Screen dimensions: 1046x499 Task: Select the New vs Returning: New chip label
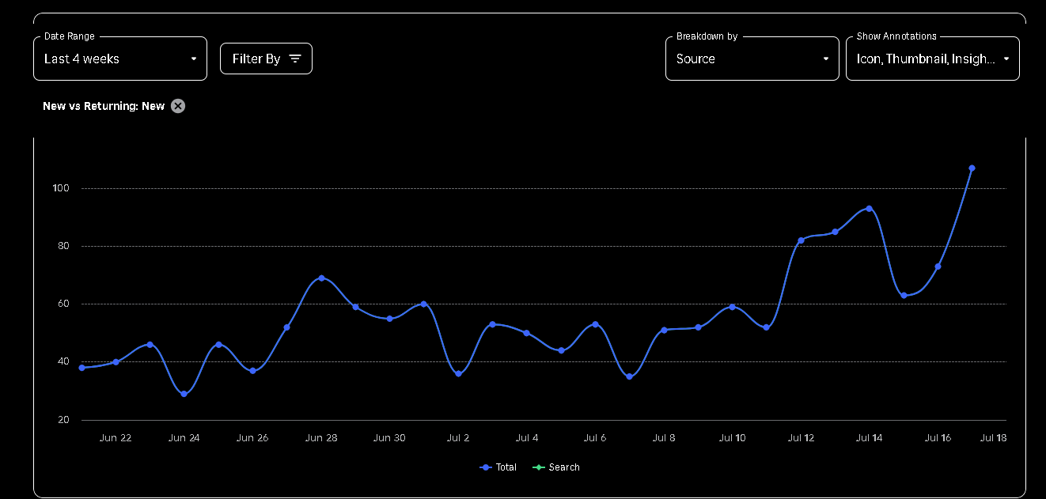(x=103, y=105)
